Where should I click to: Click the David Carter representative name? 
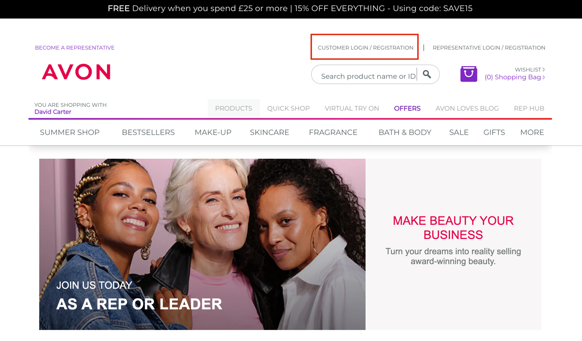pos(53,112)
